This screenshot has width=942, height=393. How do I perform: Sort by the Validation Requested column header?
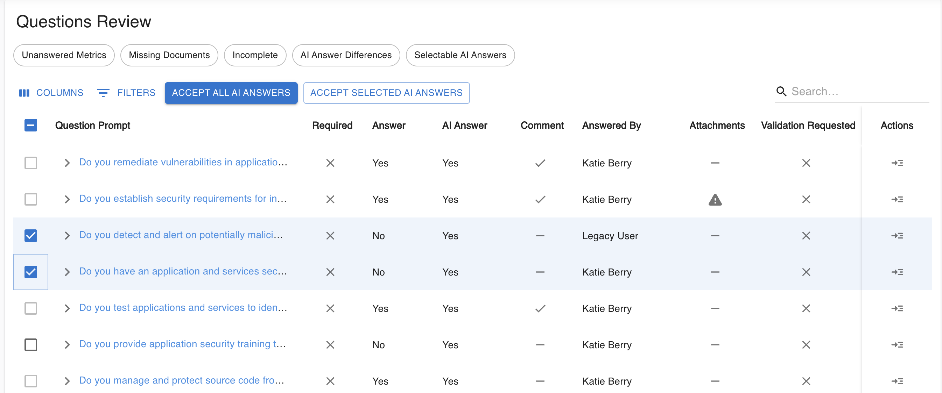[808, 125]
